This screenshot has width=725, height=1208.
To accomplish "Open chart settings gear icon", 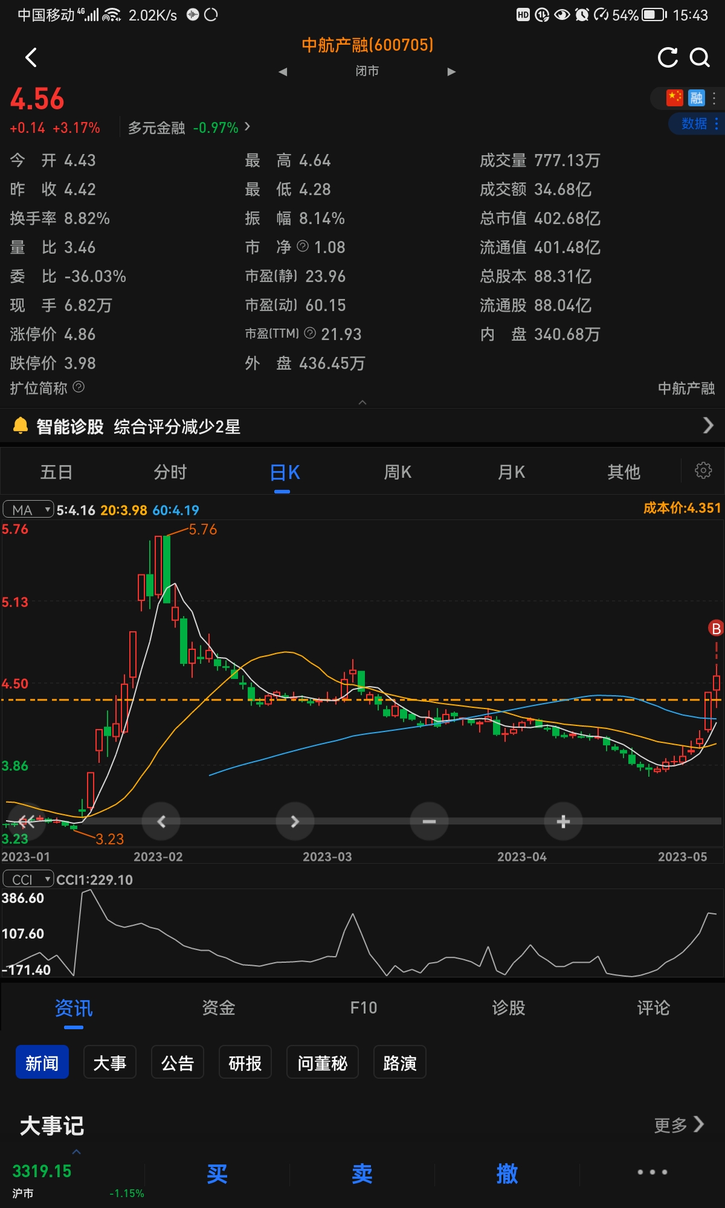I will (x=703, y=471).
